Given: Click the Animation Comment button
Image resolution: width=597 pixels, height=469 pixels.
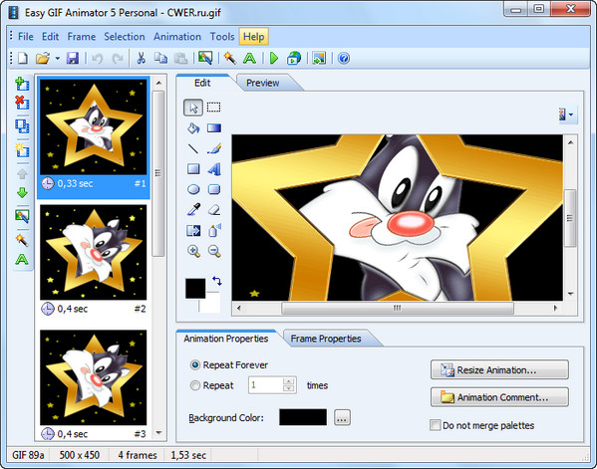Looking at the screenshot, I should tap(499, 397).
